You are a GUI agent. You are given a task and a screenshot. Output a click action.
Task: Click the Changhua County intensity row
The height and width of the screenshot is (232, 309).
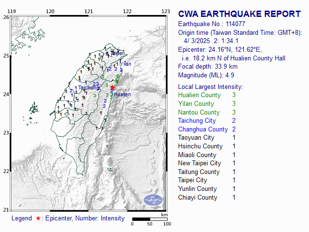point(207,129)
